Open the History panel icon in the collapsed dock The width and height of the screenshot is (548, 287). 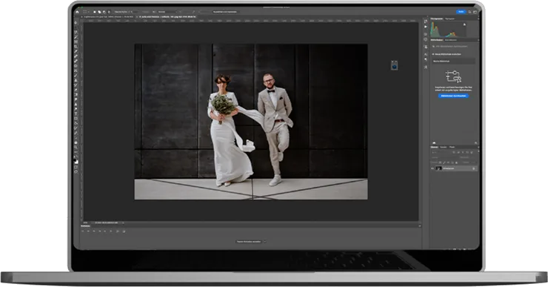coord(425,22)
